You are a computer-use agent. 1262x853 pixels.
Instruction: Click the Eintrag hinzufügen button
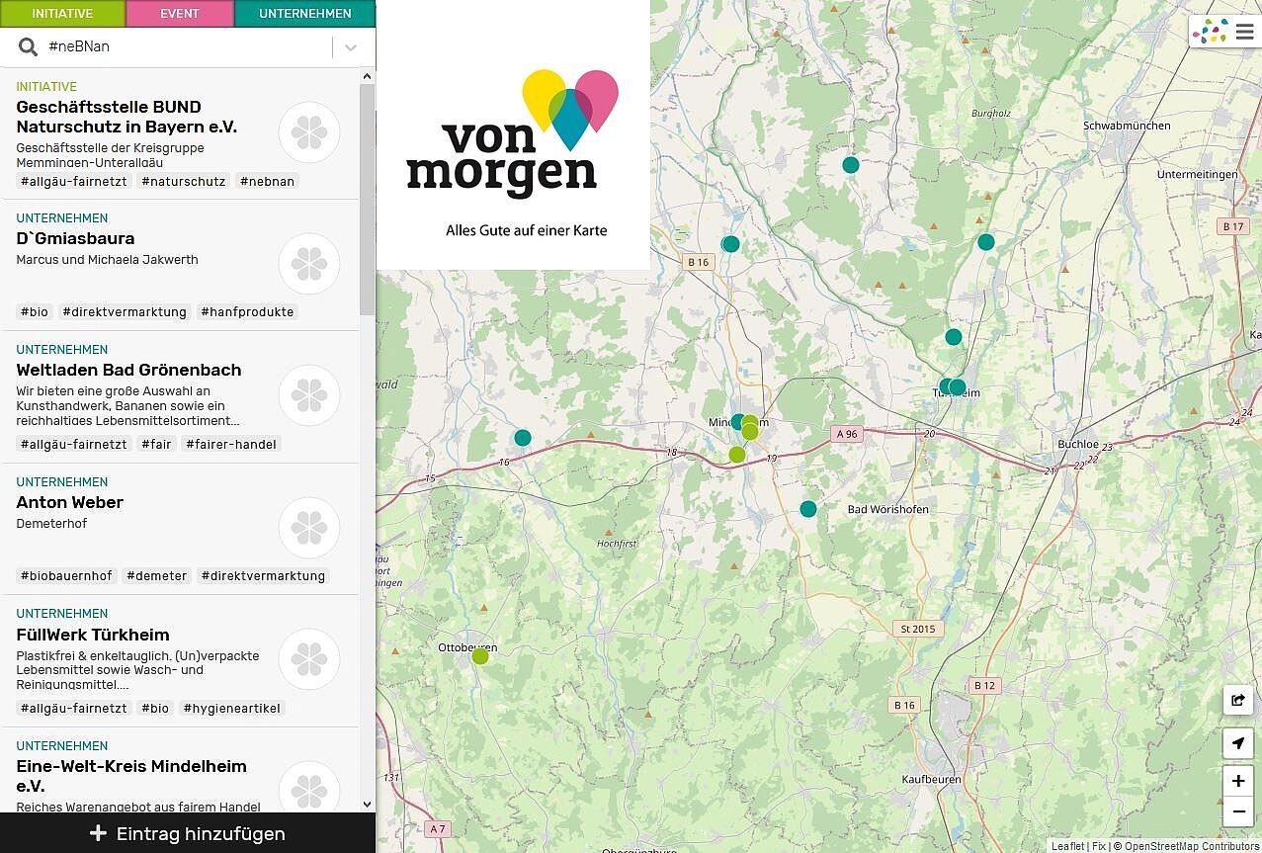(x=188, y=833)
